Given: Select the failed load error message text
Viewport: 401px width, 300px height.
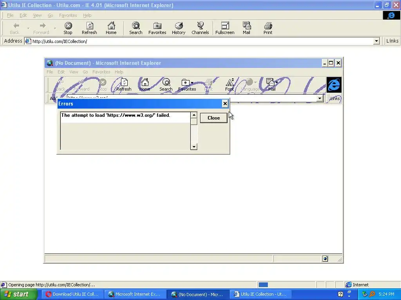Looking at the screenshot, I should point(116,115).
